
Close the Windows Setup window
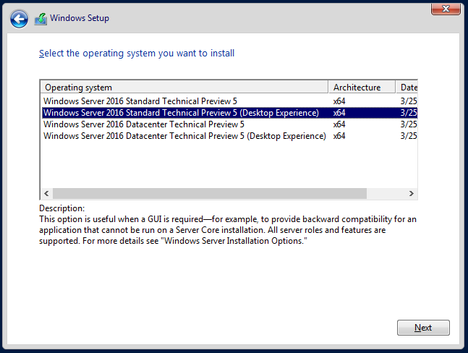(446, 9)
